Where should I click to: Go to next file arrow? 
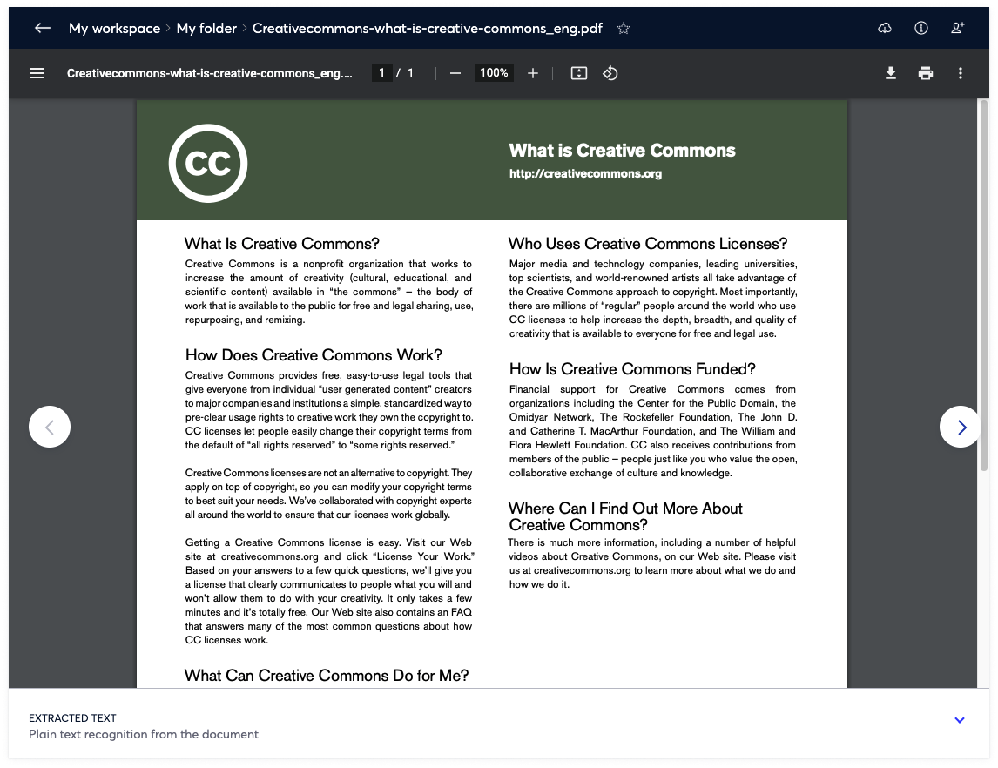[x=961, y=427]
